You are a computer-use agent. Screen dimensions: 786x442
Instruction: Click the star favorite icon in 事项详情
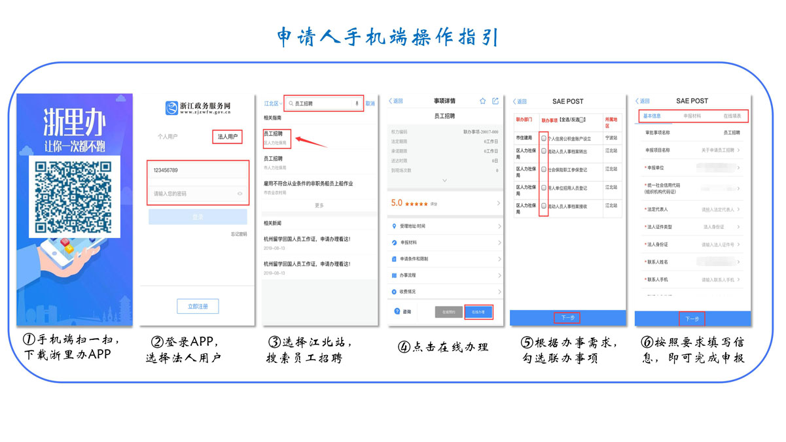tap(482, 101)
